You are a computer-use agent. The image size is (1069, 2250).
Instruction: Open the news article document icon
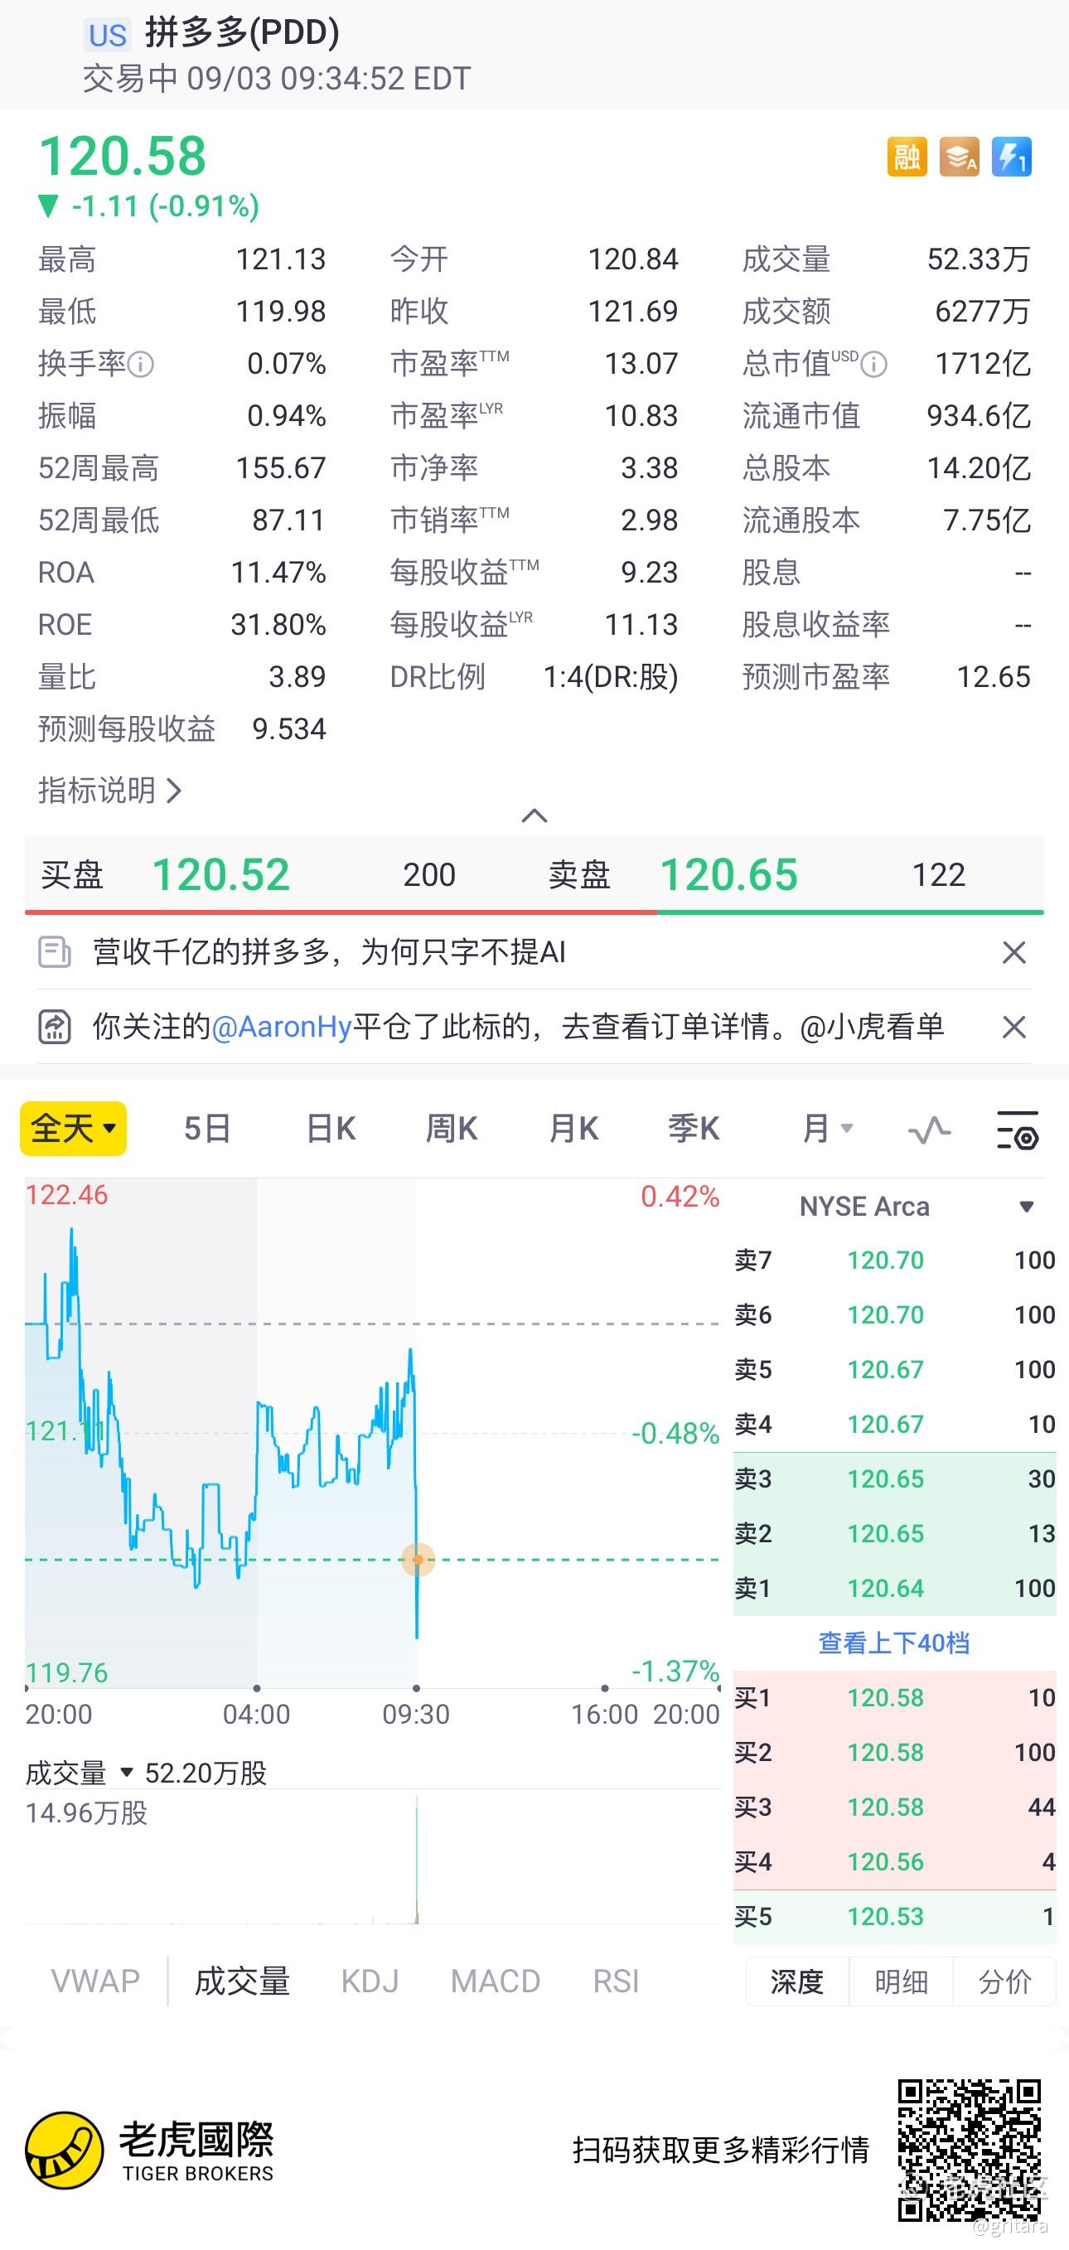pyautogui.click(x=54, y=952)
